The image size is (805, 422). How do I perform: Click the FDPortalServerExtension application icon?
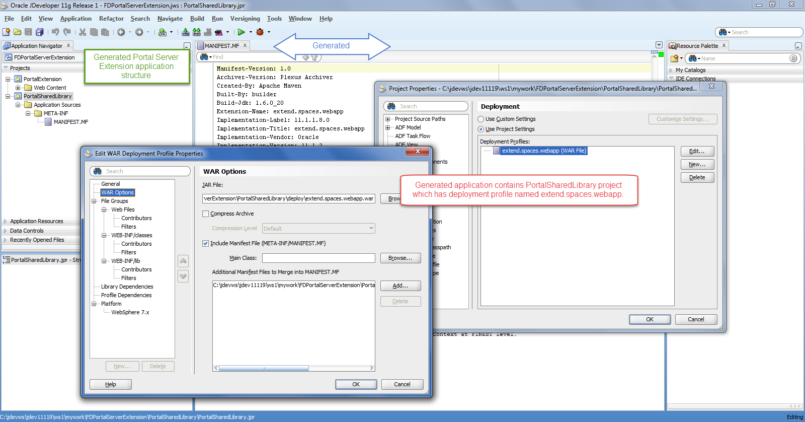tap(9, 57)
